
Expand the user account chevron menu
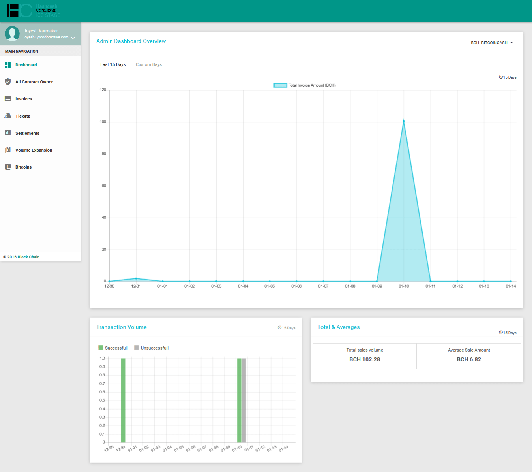click(73, 38)
